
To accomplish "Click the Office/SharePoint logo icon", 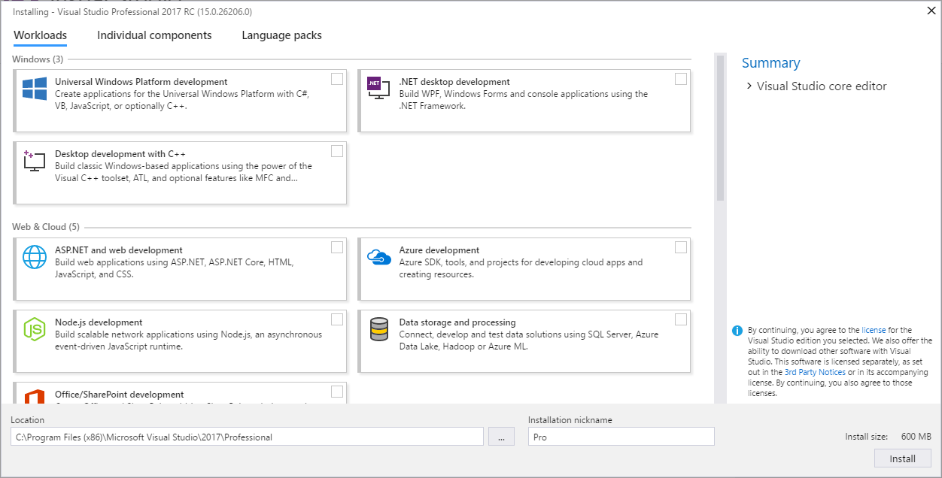I will [x=35, y=397].
